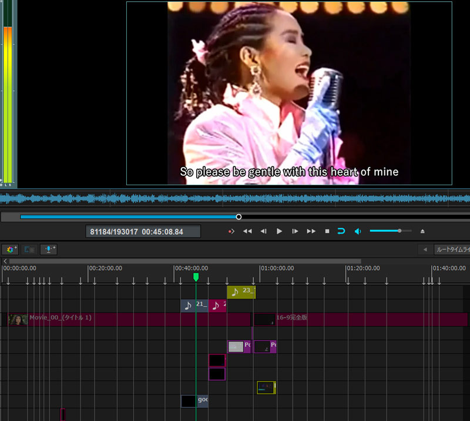Click the 01:40:00.00 ruler label

click(x=449, y=268)
